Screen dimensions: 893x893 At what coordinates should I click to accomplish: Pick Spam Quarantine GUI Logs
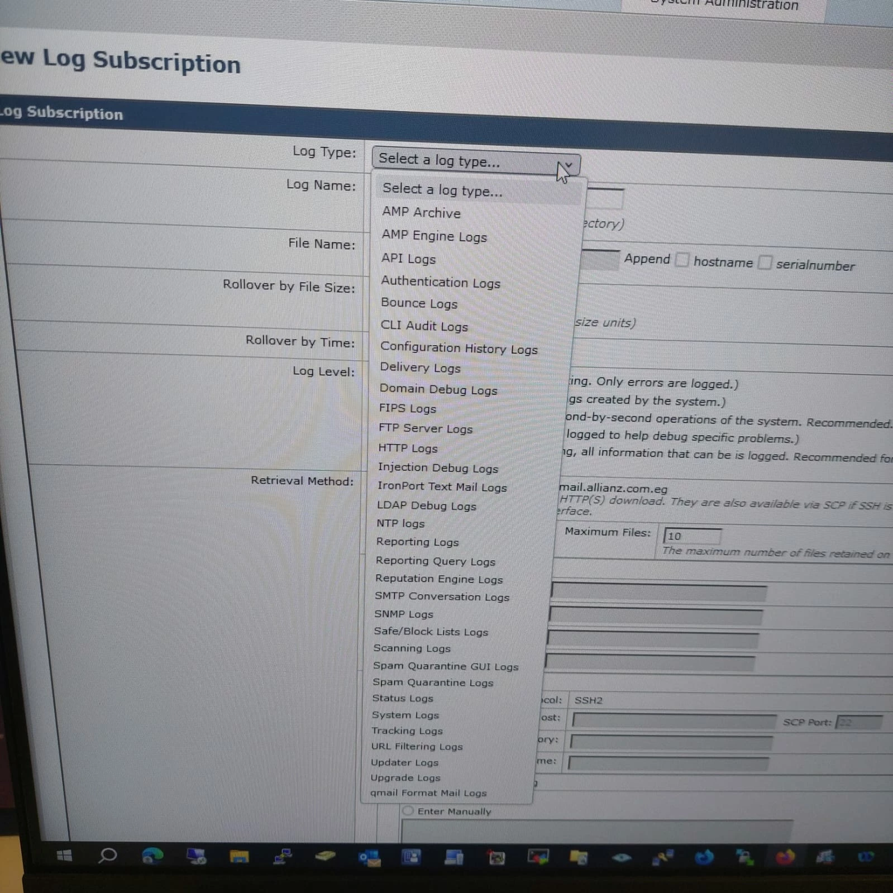pyautogui.click(x=445, y=666)
